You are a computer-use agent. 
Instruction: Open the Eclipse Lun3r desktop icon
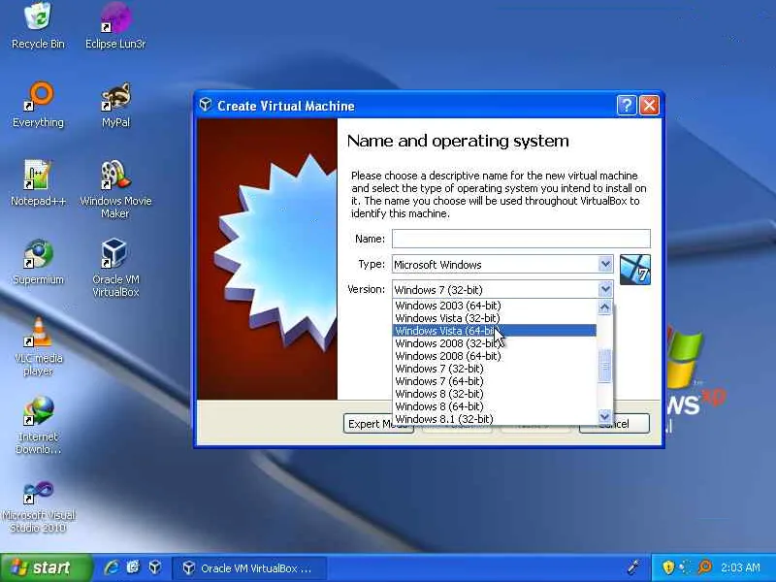115,26
